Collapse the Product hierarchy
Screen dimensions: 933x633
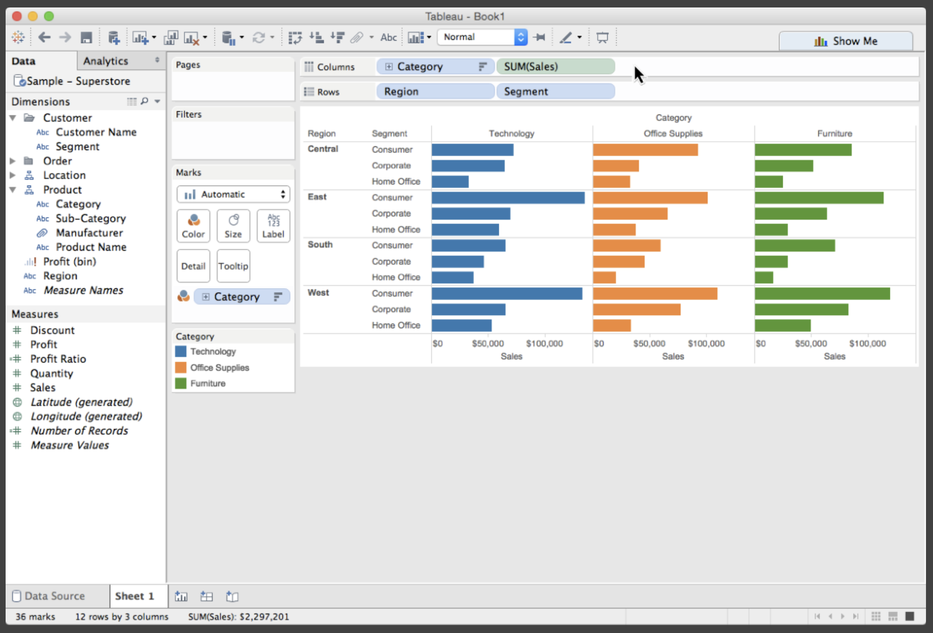[13, 190]
